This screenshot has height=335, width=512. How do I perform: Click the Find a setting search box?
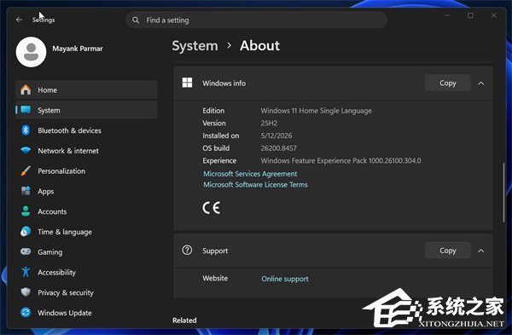256,20
